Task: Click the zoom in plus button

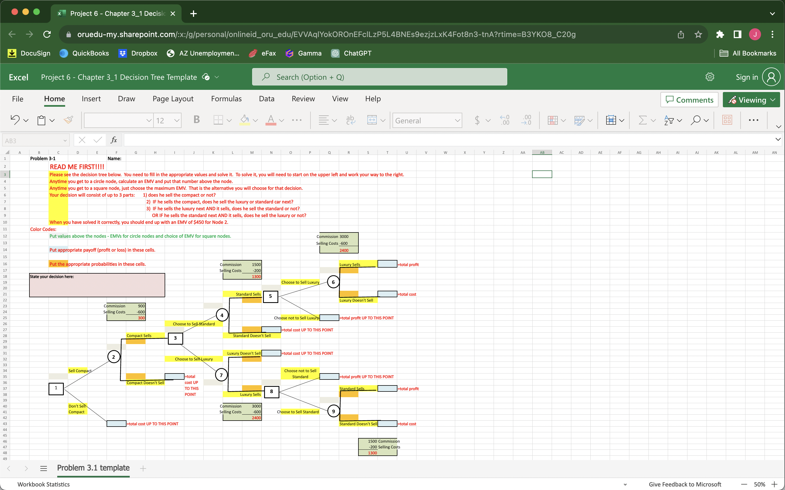Action: (775, 484)
